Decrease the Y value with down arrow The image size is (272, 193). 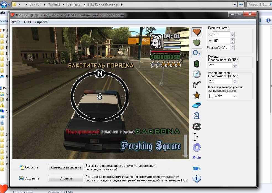[x=233, y=42]
